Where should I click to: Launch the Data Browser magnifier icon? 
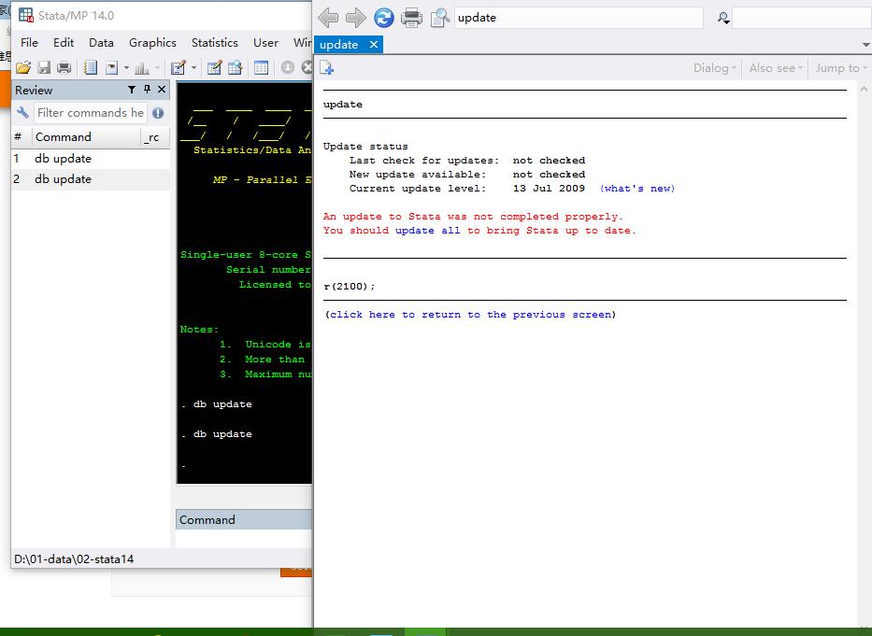pyautogui.click(x=235, y=67)
